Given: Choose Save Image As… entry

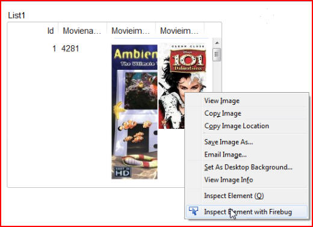Looking at the screenshot, I should point(229,142).
